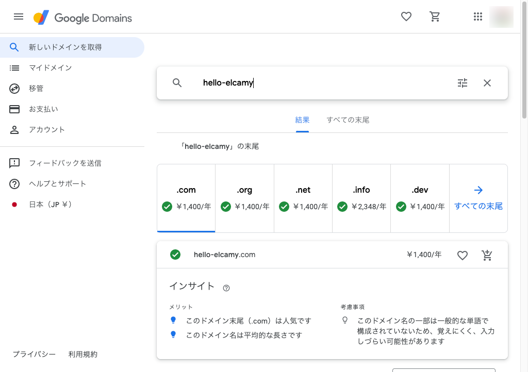Open マイドメイン in the sidebar
This screenshot has width=528, height=372.
pos(50,68)
